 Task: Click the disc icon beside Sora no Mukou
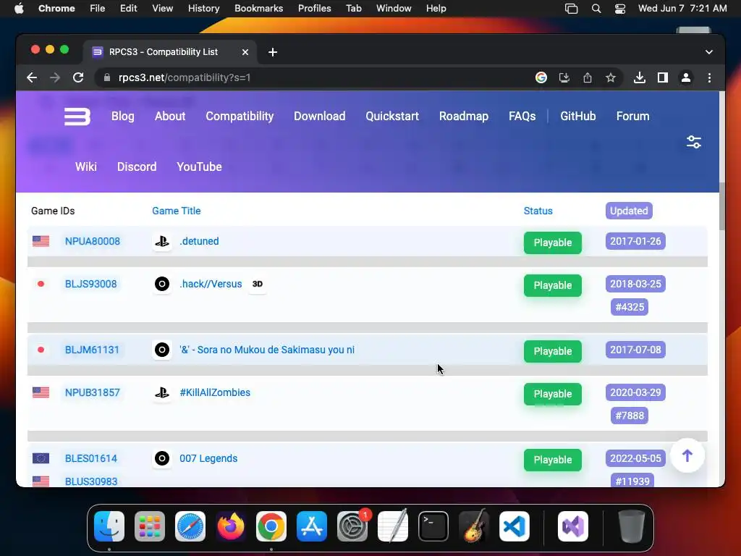pos(162,350)
